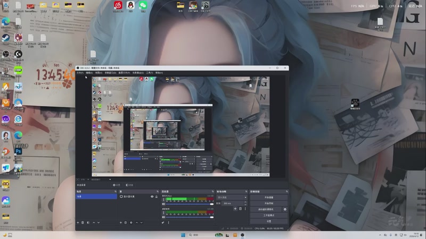Click Studio Mode button in Controls

coord(269,215)
